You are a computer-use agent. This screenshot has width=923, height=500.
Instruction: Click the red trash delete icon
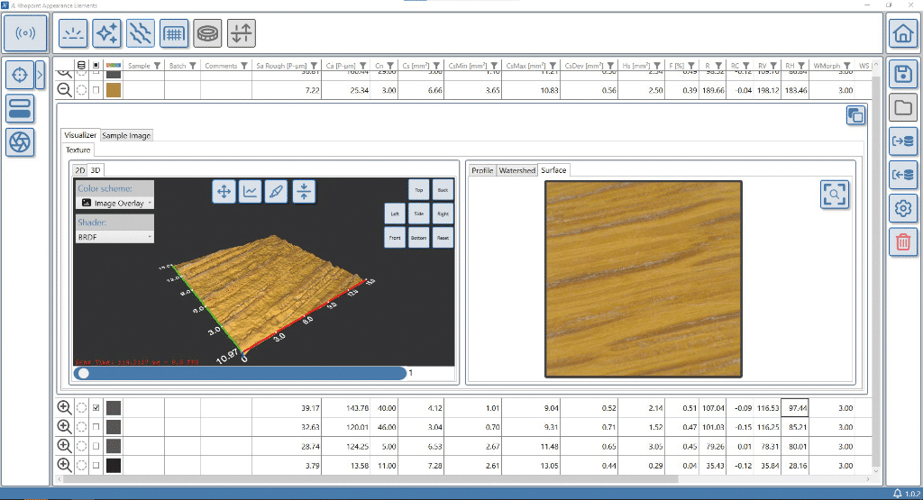tap(901, 241)
